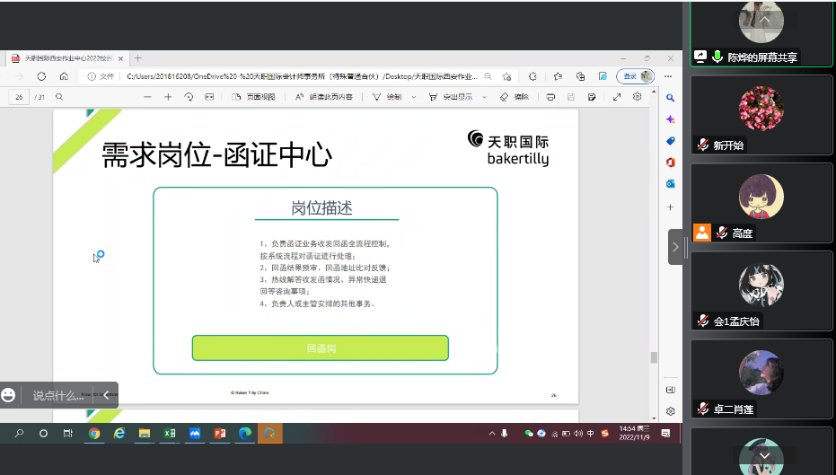Click the rotate page icon in PDF toolbar
Image resolution: width=836 pixels, height=475 pixels.
189,97
